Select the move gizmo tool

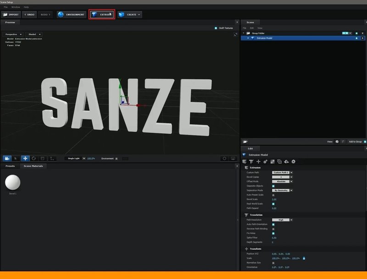(25, 159)
